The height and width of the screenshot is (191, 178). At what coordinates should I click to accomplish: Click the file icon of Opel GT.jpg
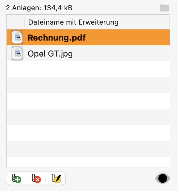point(17,53)
